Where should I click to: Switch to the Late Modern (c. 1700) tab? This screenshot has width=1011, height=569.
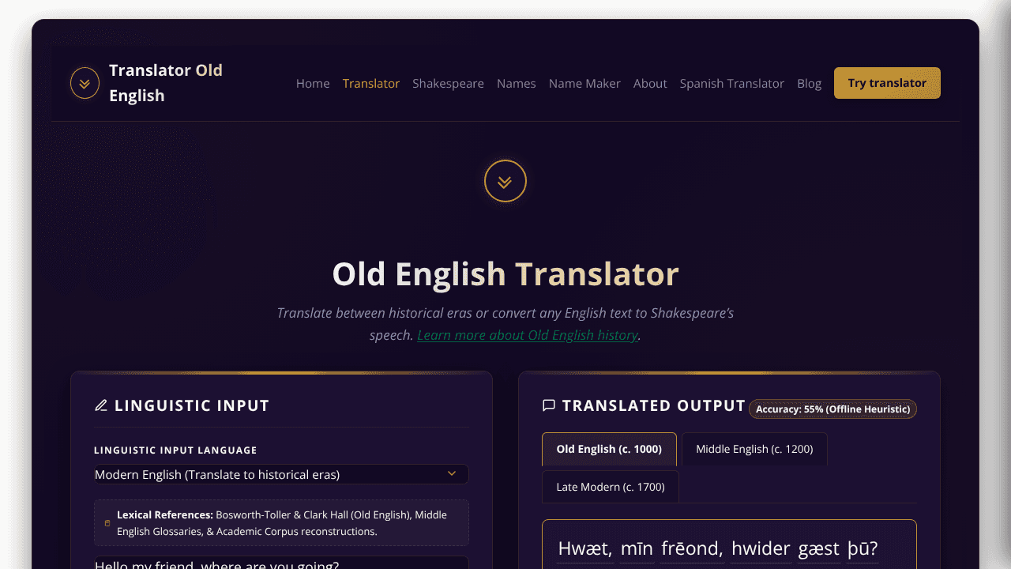pyautogui.click(x=611, y=487)
